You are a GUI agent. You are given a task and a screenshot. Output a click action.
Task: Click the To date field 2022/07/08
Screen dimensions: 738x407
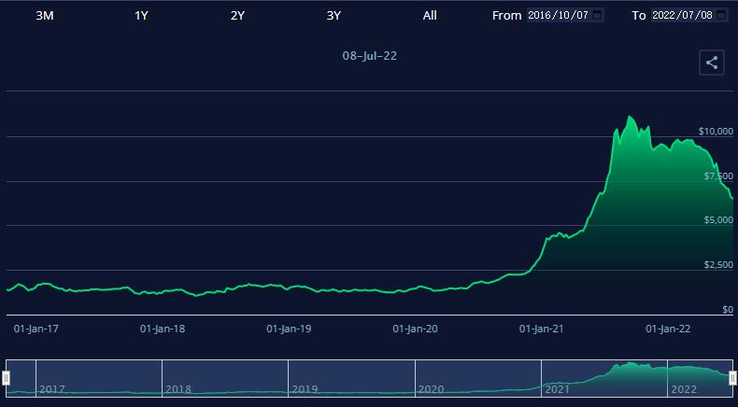682,16
